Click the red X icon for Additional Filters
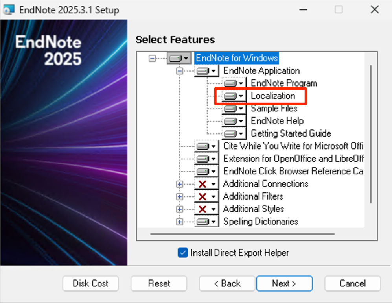The width and height of the screenshot is (392, 303). (202, 196)
